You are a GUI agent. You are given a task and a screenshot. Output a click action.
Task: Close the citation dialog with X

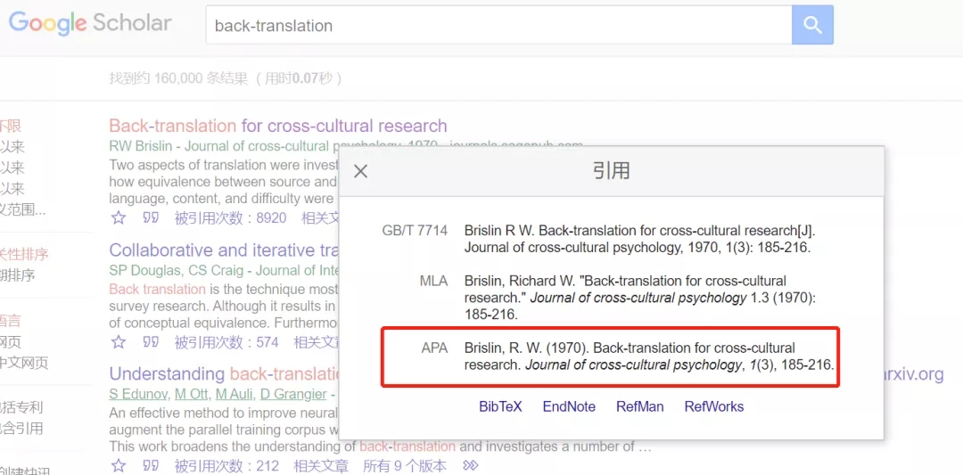point(360,171)
